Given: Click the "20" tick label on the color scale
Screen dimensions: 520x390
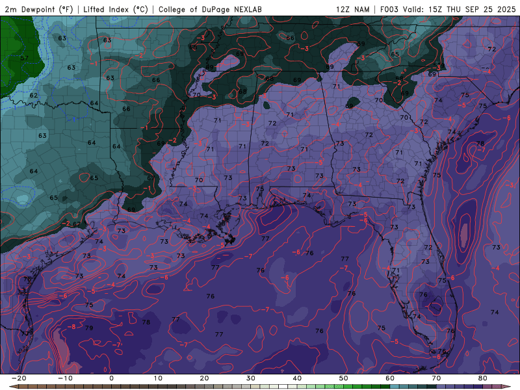Looking at the screenshot, I should (x=204, y=378).
